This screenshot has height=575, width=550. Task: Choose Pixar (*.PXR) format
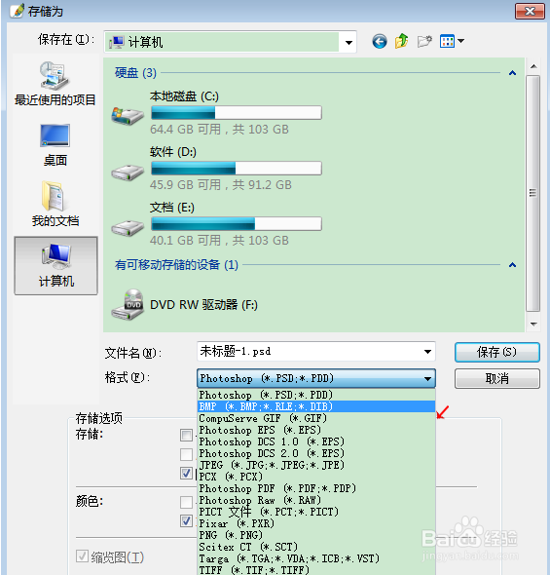pos(316,523)
